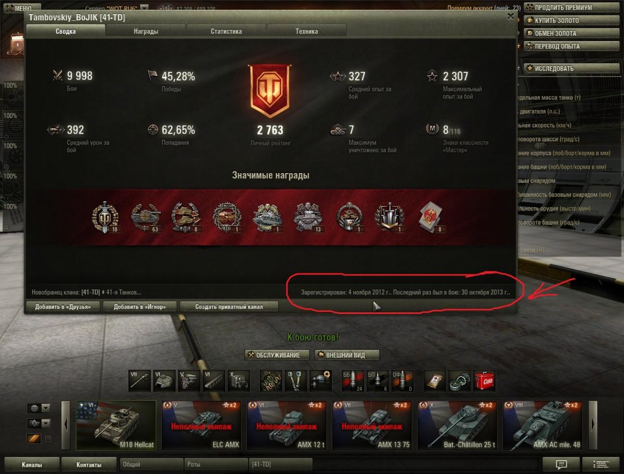
Task: Switch to the Награды tab
Action: 146,31
